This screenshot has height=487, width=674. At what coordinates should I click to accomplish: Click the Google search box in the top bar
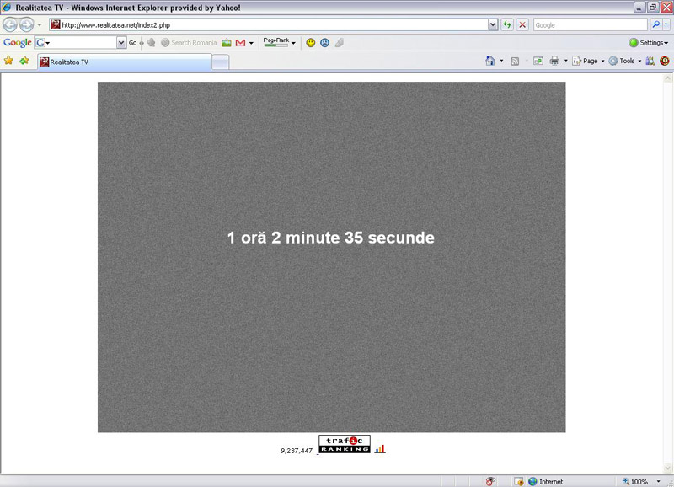coord(591,25)
